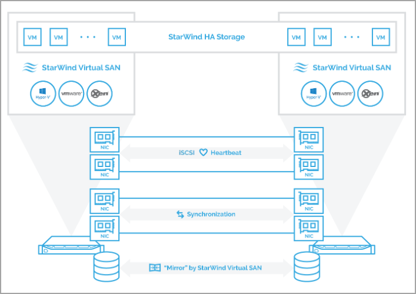
Task: Click the "Synchronization" label
Action: [x=211, y=214]
